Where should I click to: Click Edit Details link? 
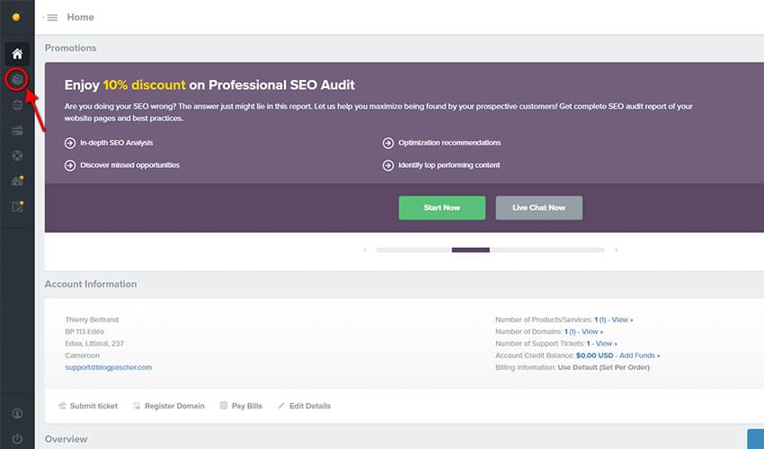[x=310, y=406]
